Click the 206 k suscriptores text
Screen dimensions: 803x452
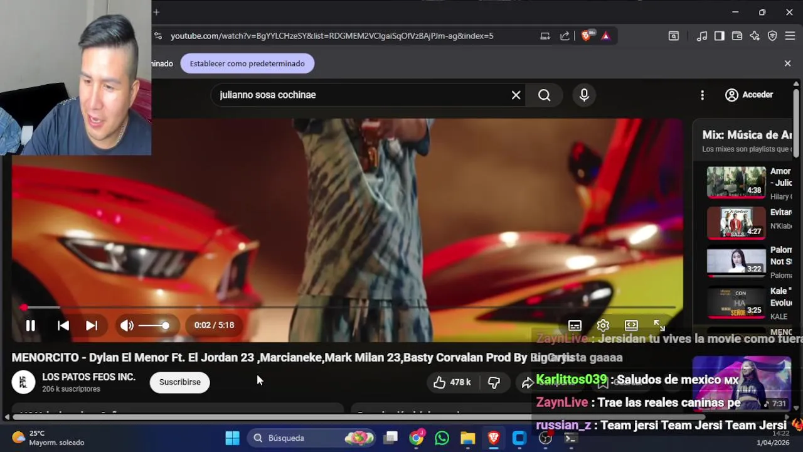tap(71, 389)
